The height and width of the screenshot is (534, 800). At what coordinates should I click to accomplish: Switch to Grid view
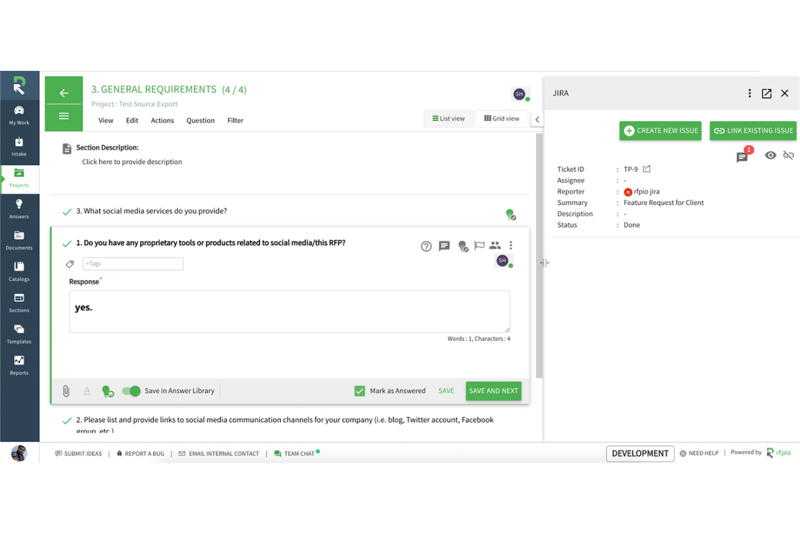tap(502, 118)
